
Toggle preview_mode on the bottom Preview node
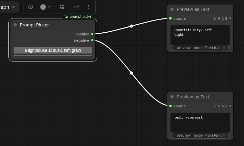(200, 135)
